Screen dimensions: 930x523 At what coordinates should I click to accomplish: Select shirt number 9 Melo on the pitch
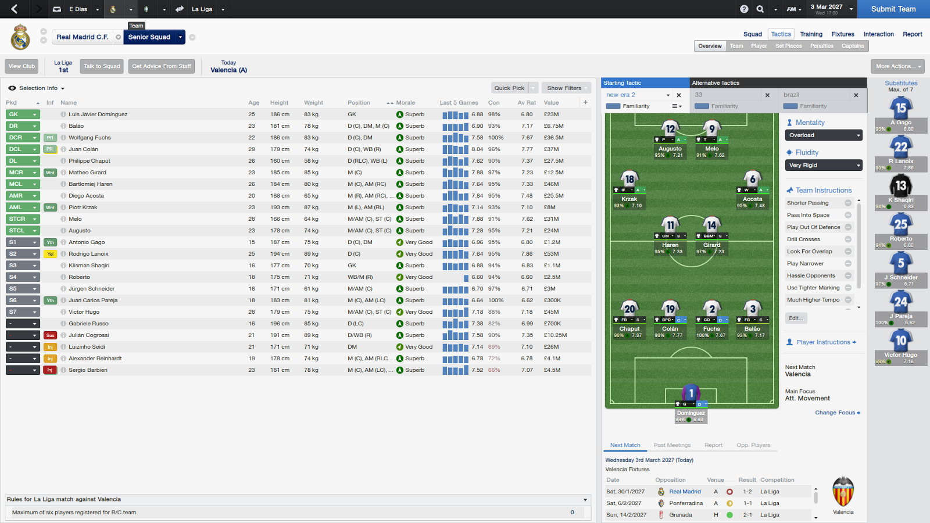712,129
